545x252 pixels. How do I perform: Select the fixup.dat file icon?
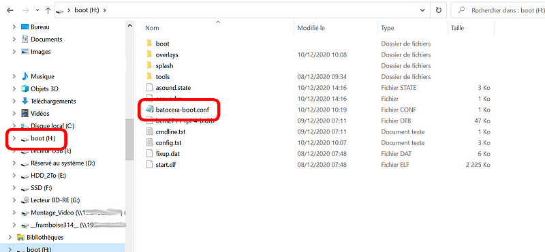[x=149, y=154]
